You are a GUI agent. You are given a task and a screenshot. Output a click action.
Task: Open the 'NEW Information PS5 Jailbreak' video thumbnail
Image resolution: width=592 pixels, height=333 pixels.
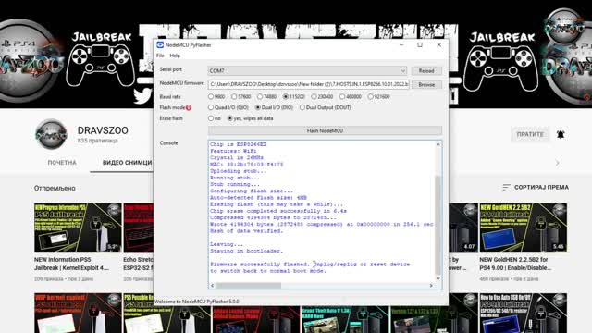point(78,228)
